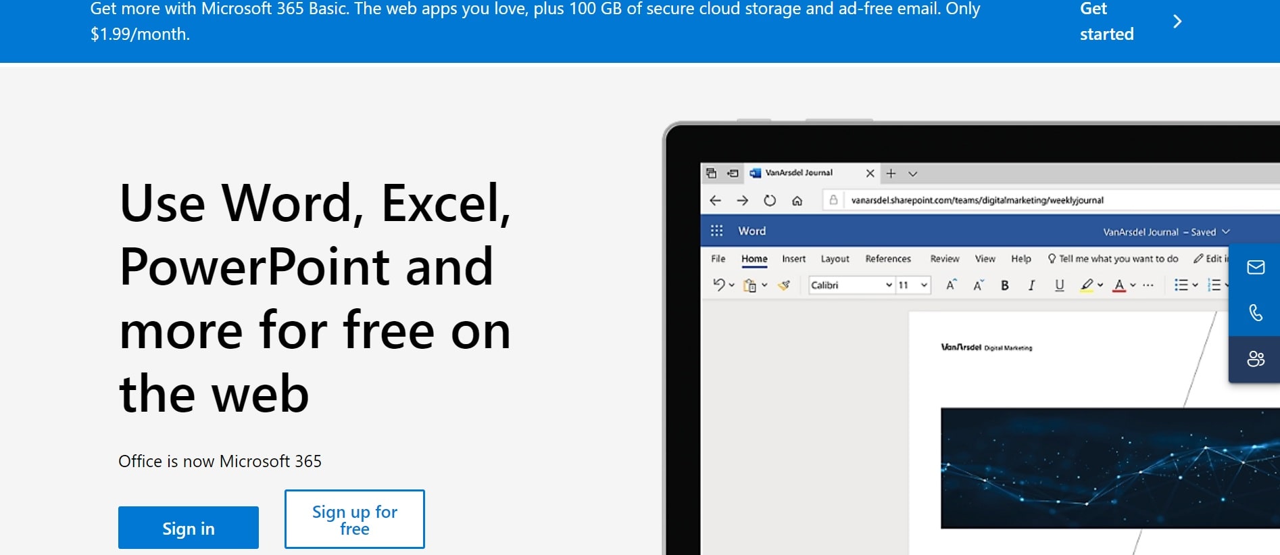The width and height of the screenshot is (1280, 555).
Task: Expand the Bullets dropdown arrow
Action: pyautogui.click(x=1195, y=285)
